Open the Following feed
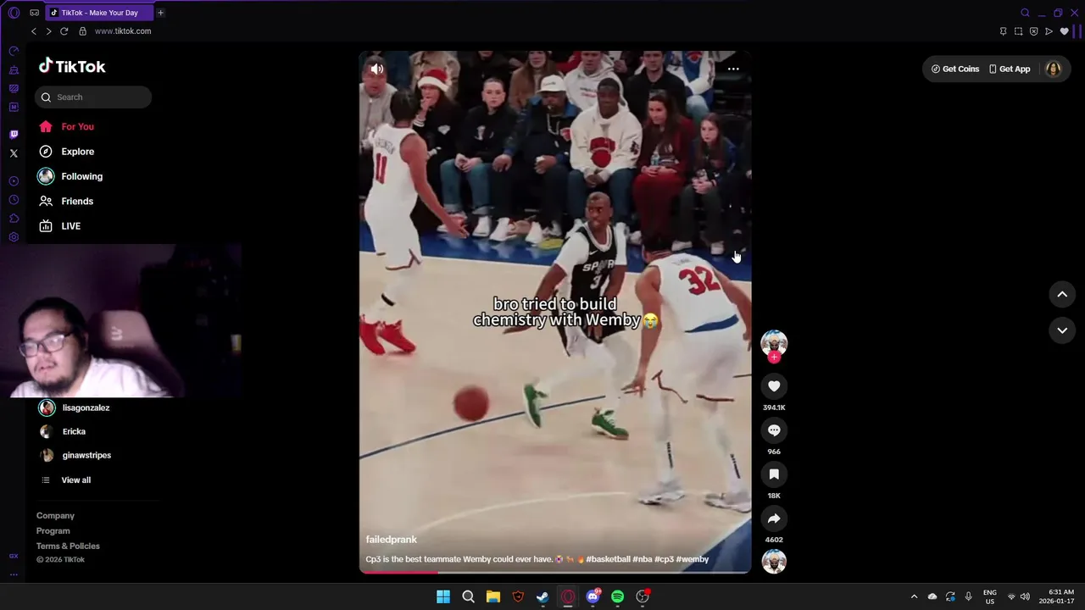The image size is (1085, 610). pyautogui.click(x=70, y=176)
